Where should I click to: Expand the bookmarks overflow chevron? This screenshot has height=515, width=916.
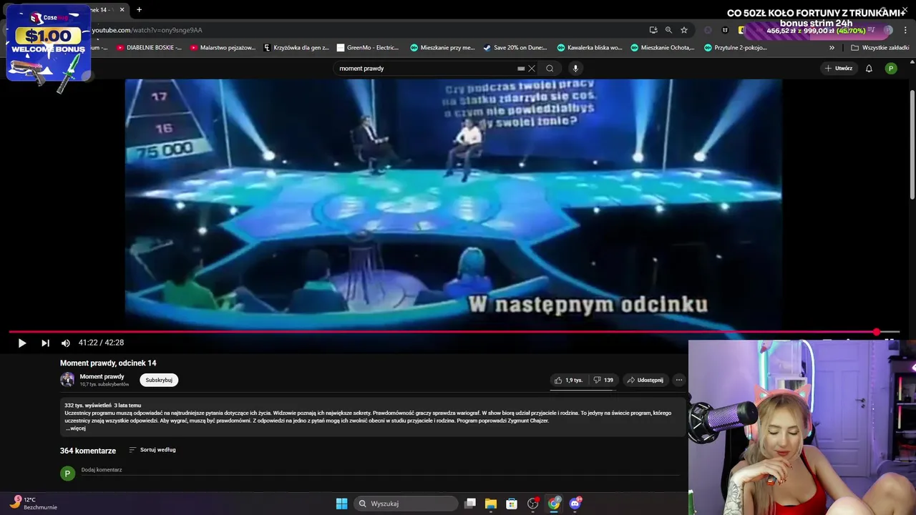[x=832, y=48]
